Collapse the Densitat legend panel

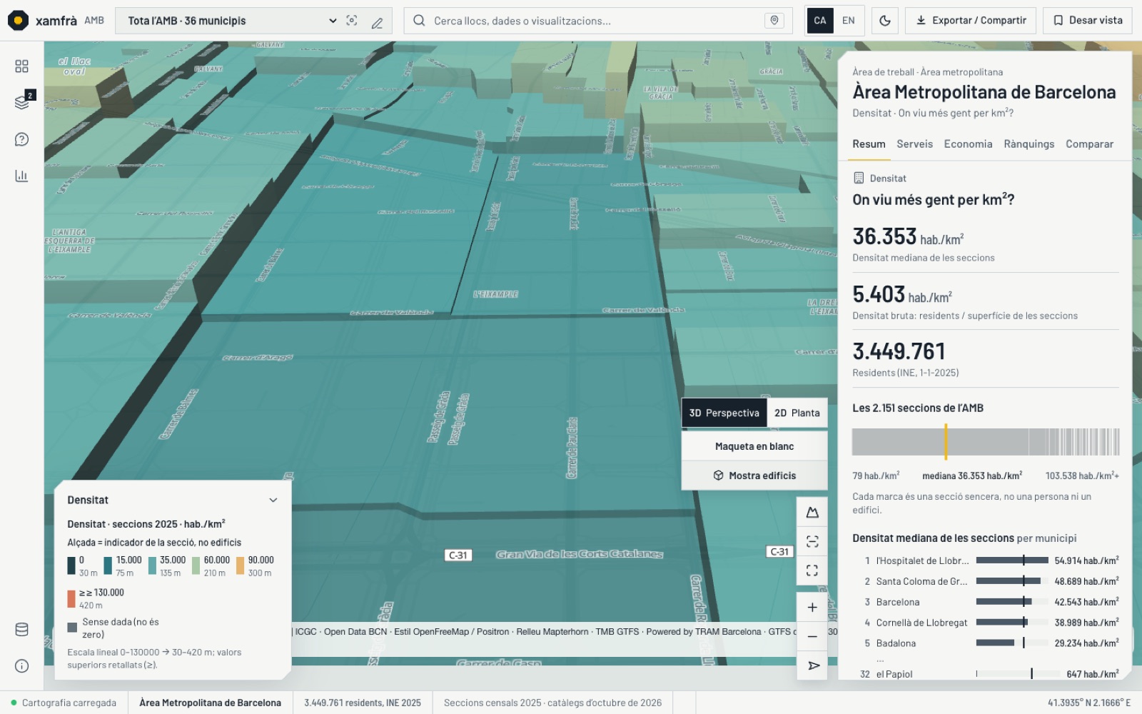pos(273,501)
